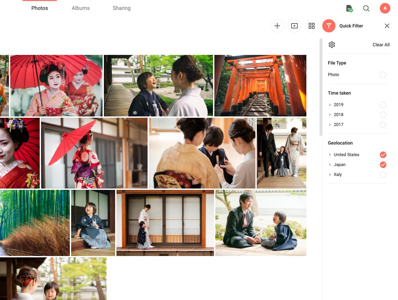This screenshot has width=398, height=300.
Task: Switch to the Photos tab
Action: tap(40, 8)
